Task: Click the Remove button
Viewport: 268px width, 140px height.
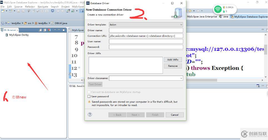Action: 173,66
